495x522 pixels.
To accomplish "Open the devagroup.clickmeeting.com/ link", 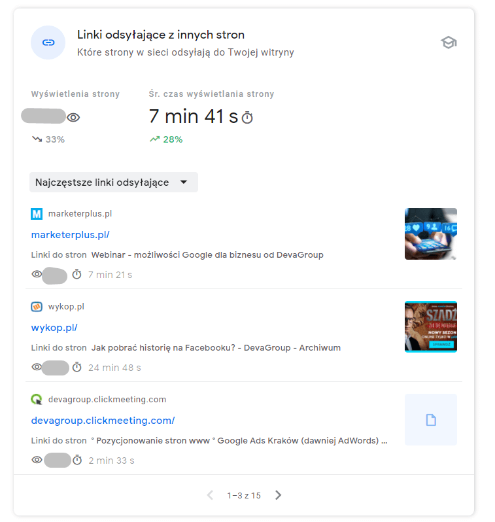I will click(103, 421).
